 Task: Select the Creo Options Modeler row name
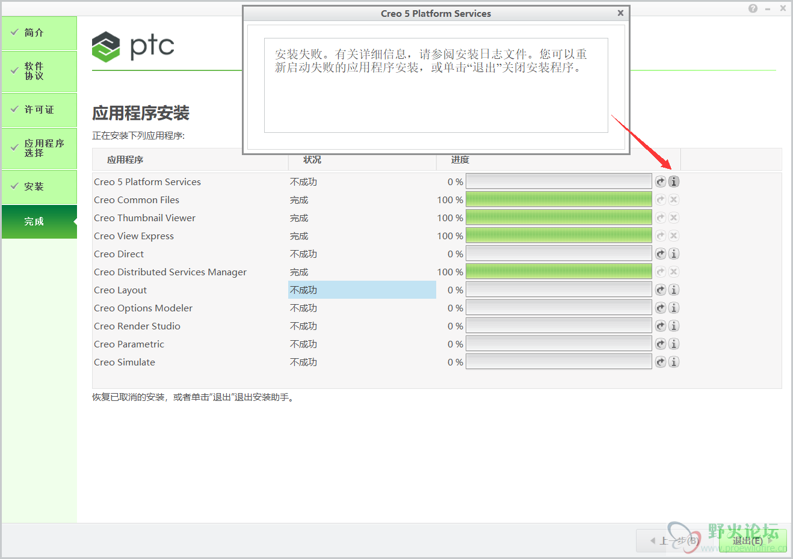click(143, 308)
